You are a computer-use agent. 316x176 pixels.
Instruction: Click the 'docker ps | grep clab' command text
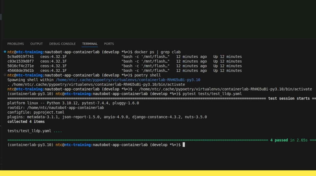tap(157, 52)
